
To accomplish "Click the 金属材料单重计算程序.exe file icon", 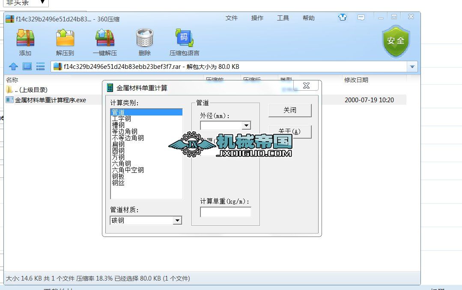I will 9,100.
